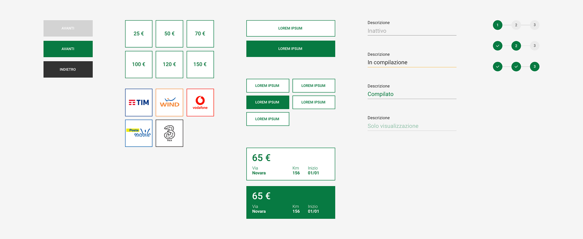This screenshot has width=583, height=239.
Task: Click grey step 2 next to active step 1
Action: point(516,25)
